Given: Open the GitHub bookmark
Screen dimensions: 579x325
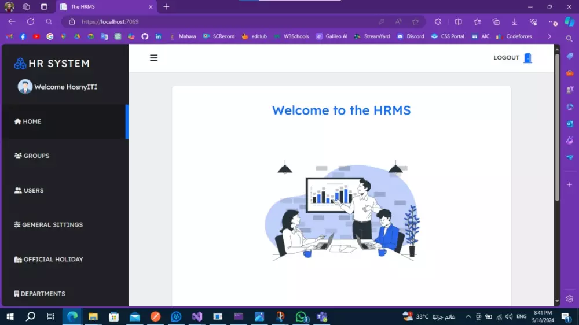Looking at the screenshot, I should 145,36.
